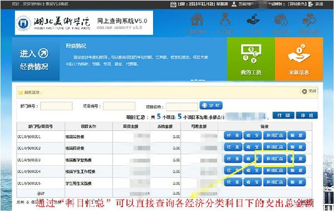Viewport: 334px width, 211px height.
Task: Click 收支 button for project 0014/500004
Action: [252, 170]
